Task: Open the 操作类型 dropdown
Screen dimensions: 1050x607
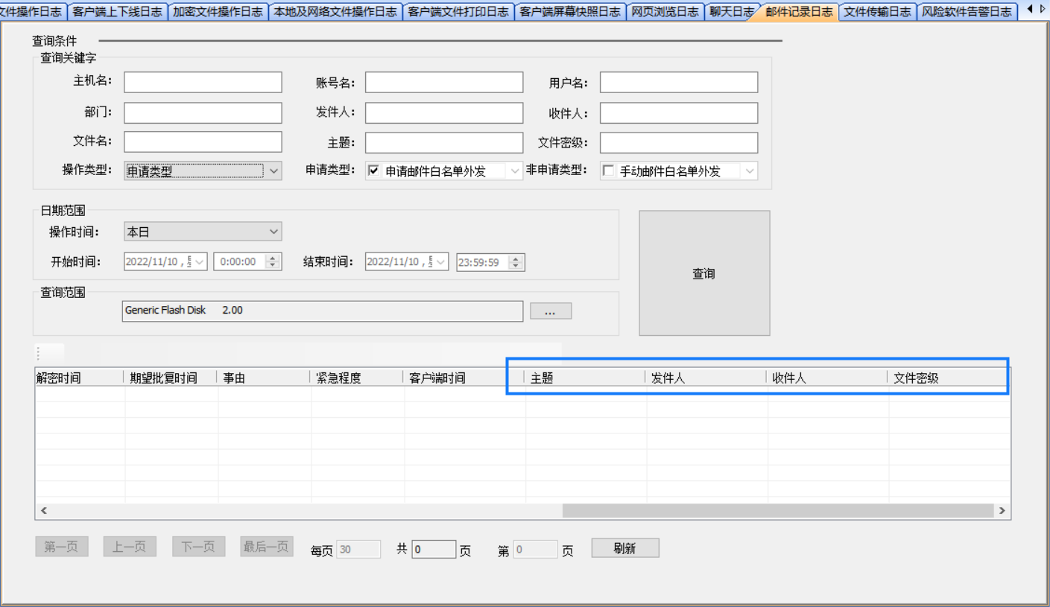Action: point(273,171)
